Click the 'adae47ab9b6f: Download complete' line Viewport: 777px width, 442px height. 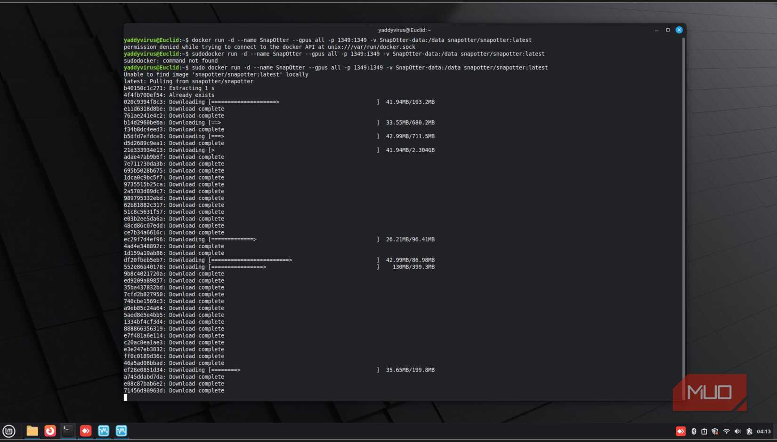click(x=174, y=157)
